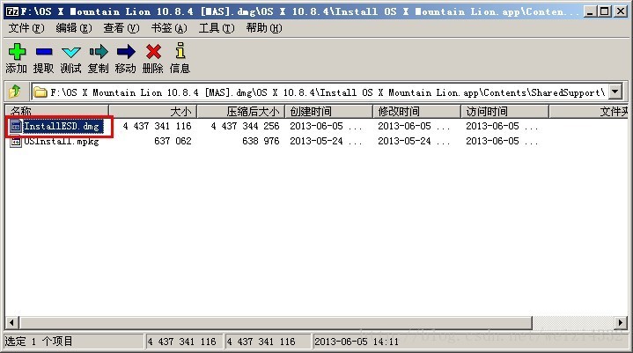The image size is (633, 353).
Task: Maximize the 7-Zip window
Action: pos(605,11)
